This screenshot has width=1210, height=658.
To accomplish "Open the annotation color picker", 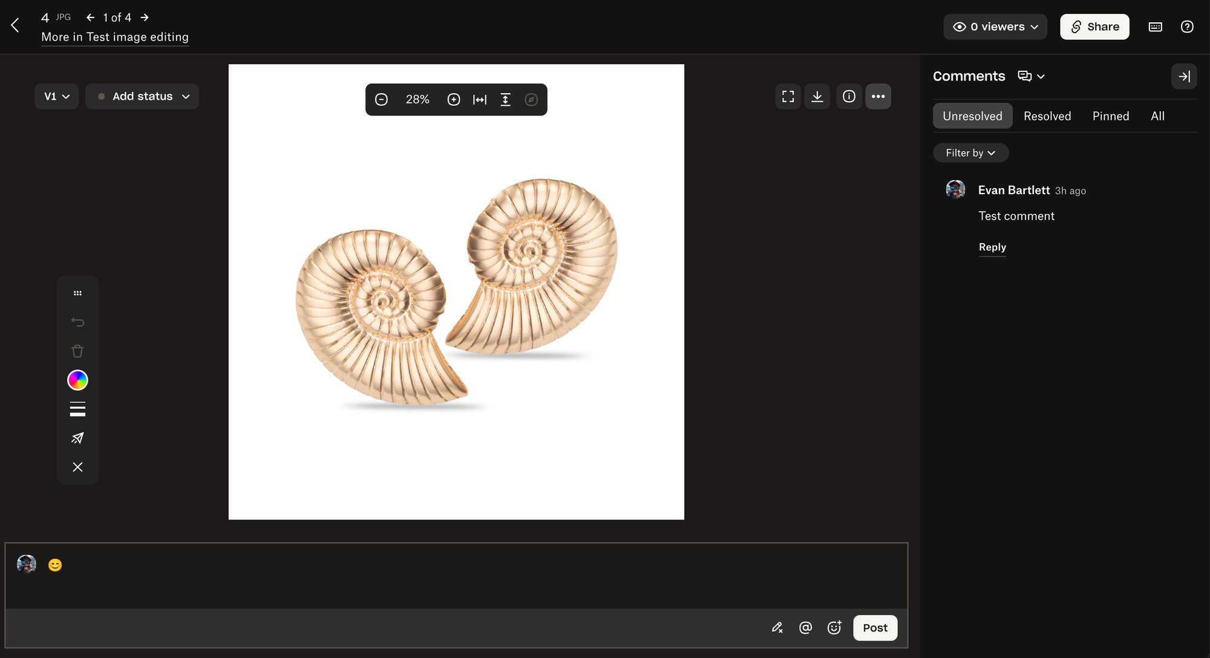I will pyautogui.click(x=77, y=380).
